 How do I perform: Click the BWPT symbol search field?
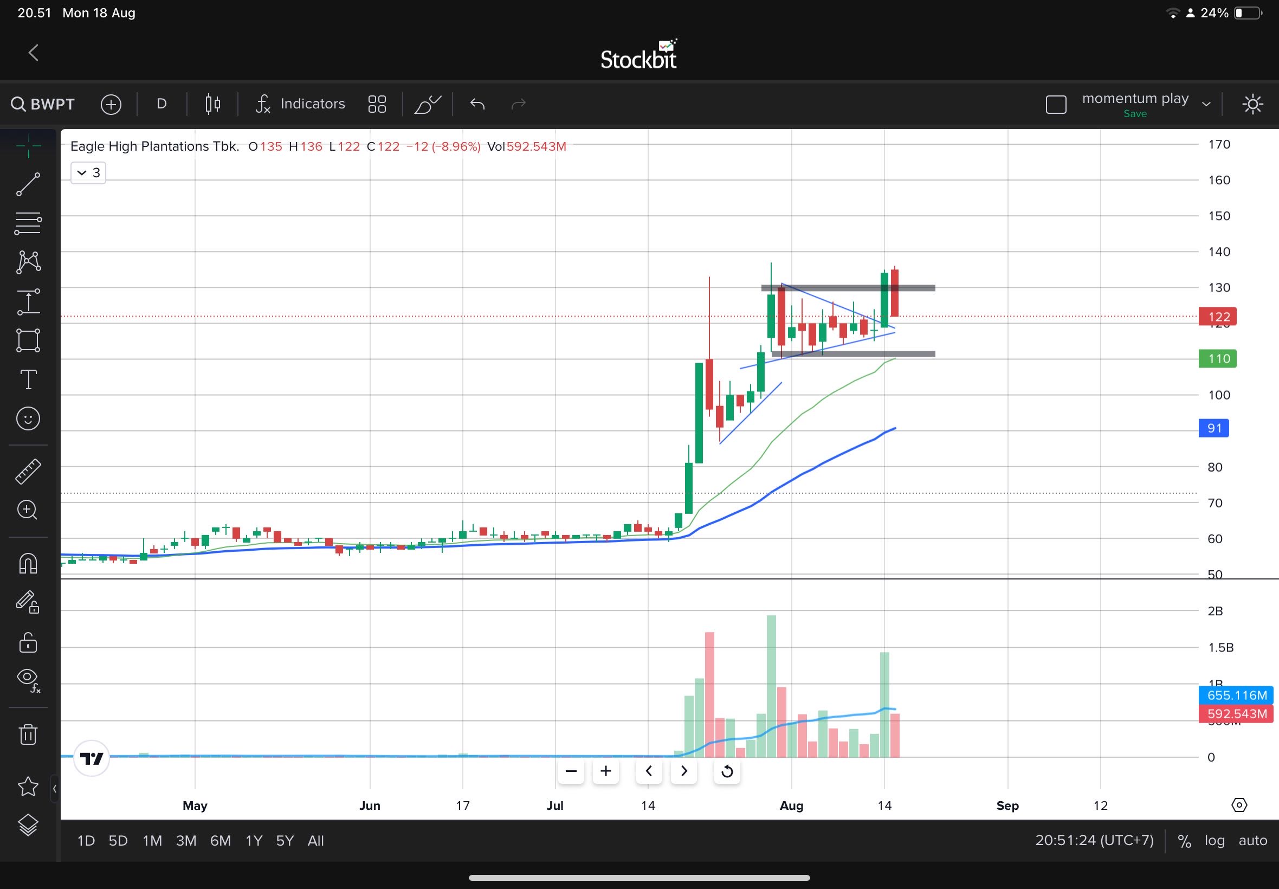coord(43,104)
